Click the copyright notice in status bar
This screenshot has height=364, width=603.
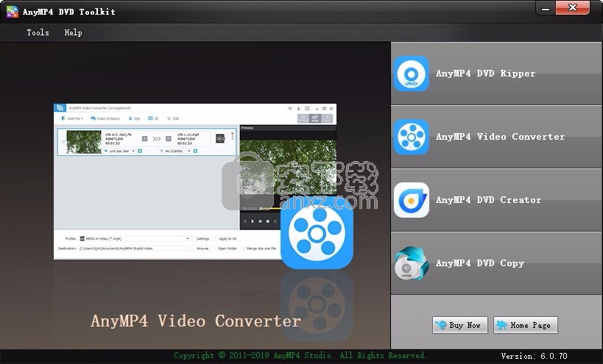point(300,356)
